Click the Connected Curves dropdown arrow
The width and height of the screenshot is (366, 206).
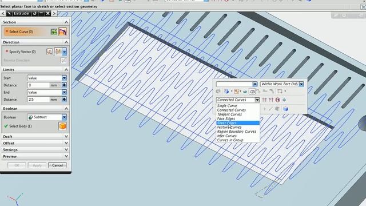[257, 100]
